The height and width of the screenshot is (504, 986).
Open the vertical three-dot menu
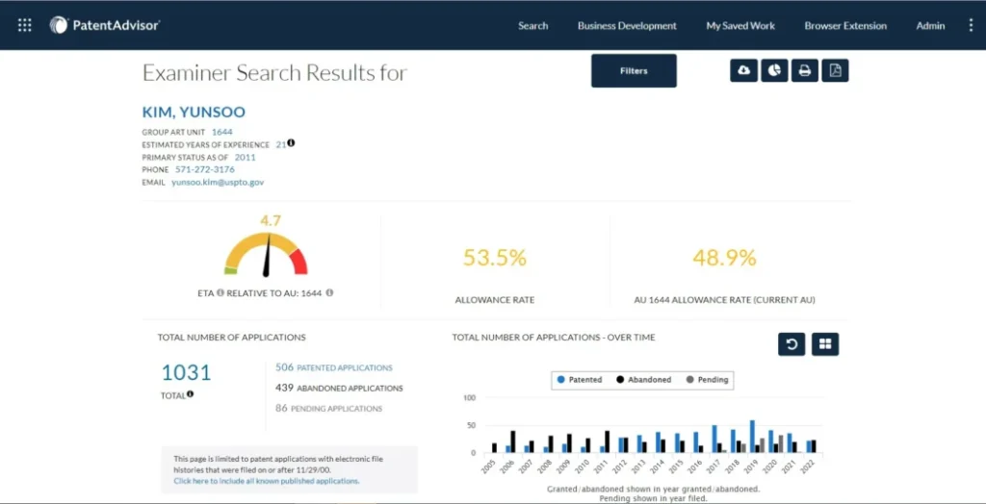[971, 26]
